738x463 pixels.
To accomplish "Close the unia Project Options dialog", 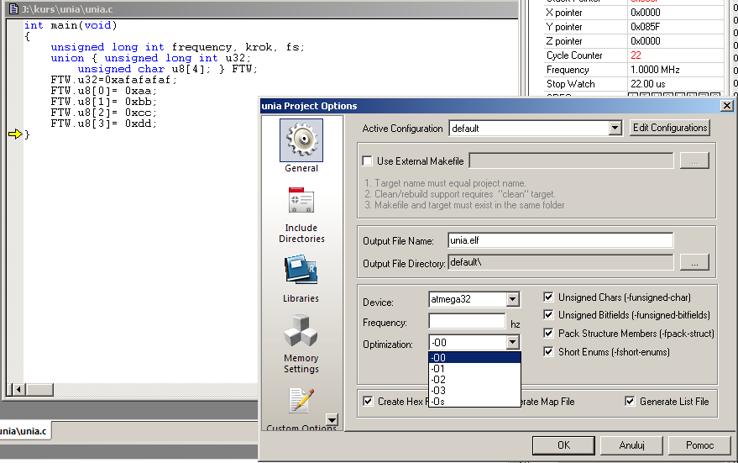I will [726, 105].
